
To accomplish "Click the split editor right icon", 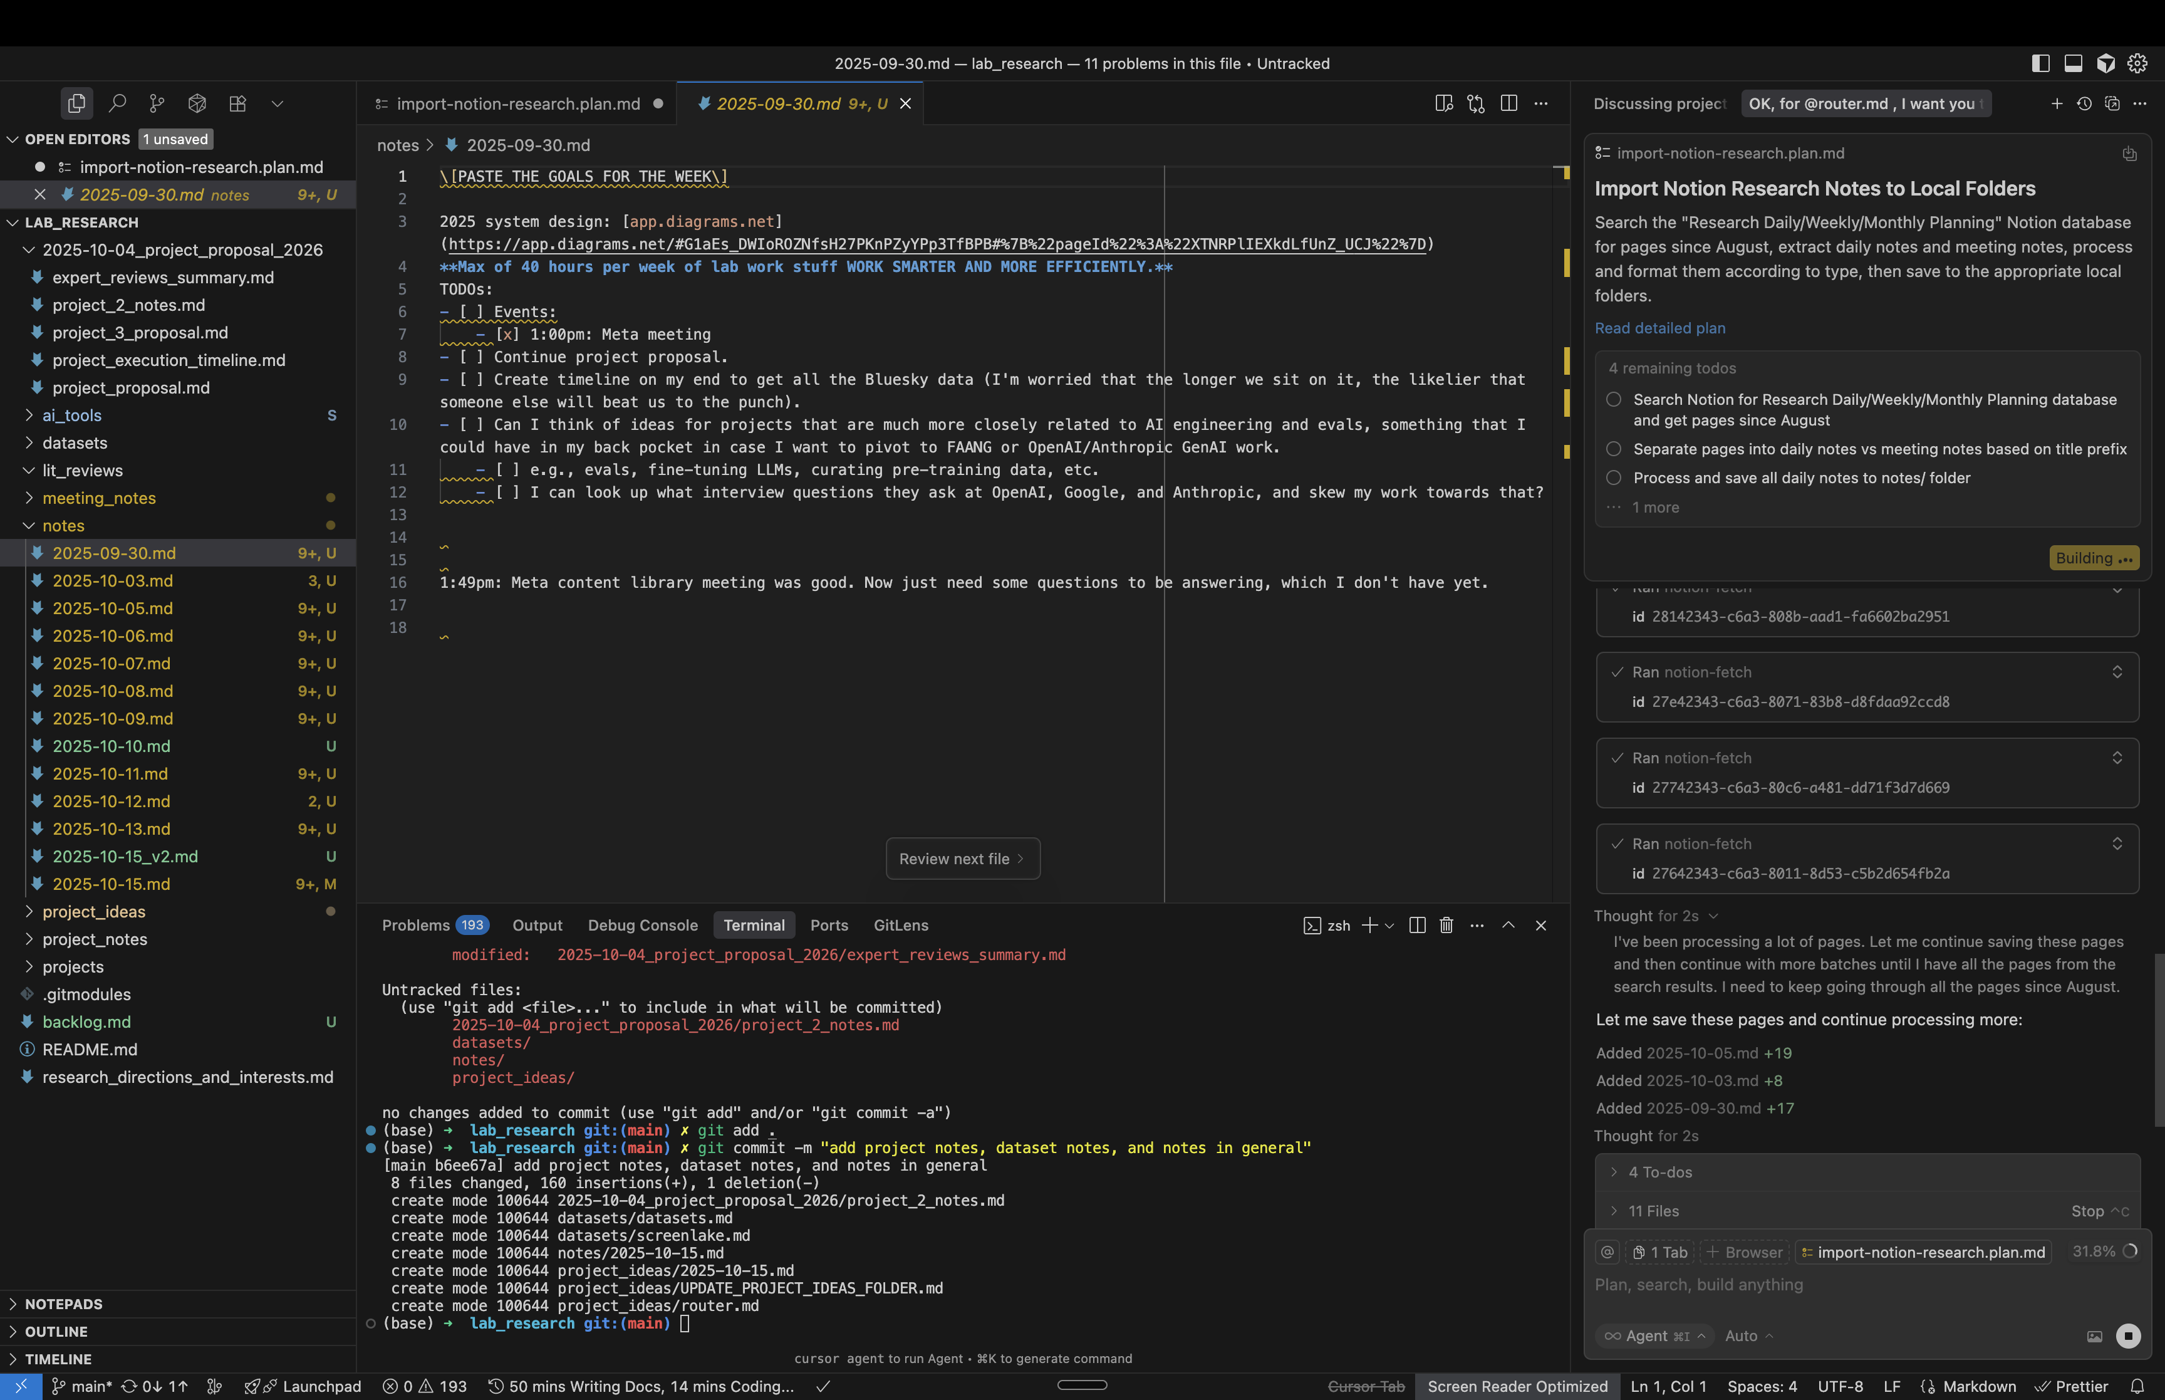I will [1509, 103].
